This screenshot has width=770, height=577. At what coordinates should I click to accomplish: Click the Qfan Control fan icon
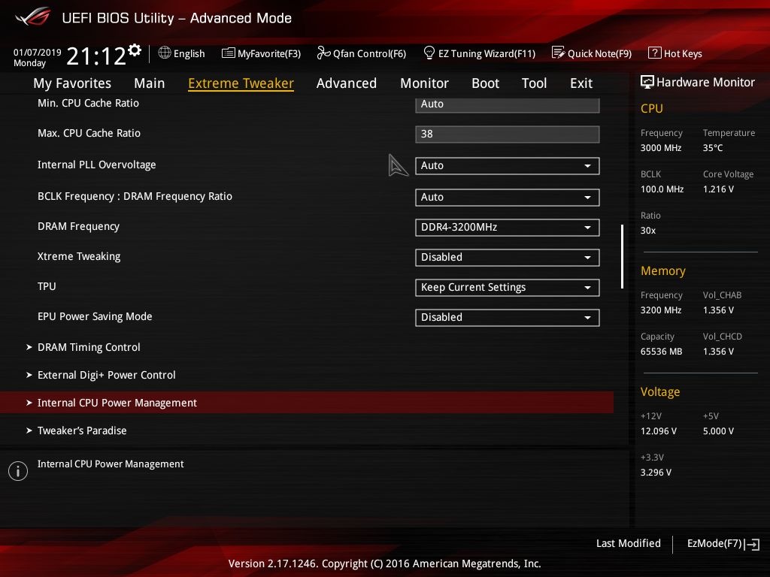click(323, 53)
